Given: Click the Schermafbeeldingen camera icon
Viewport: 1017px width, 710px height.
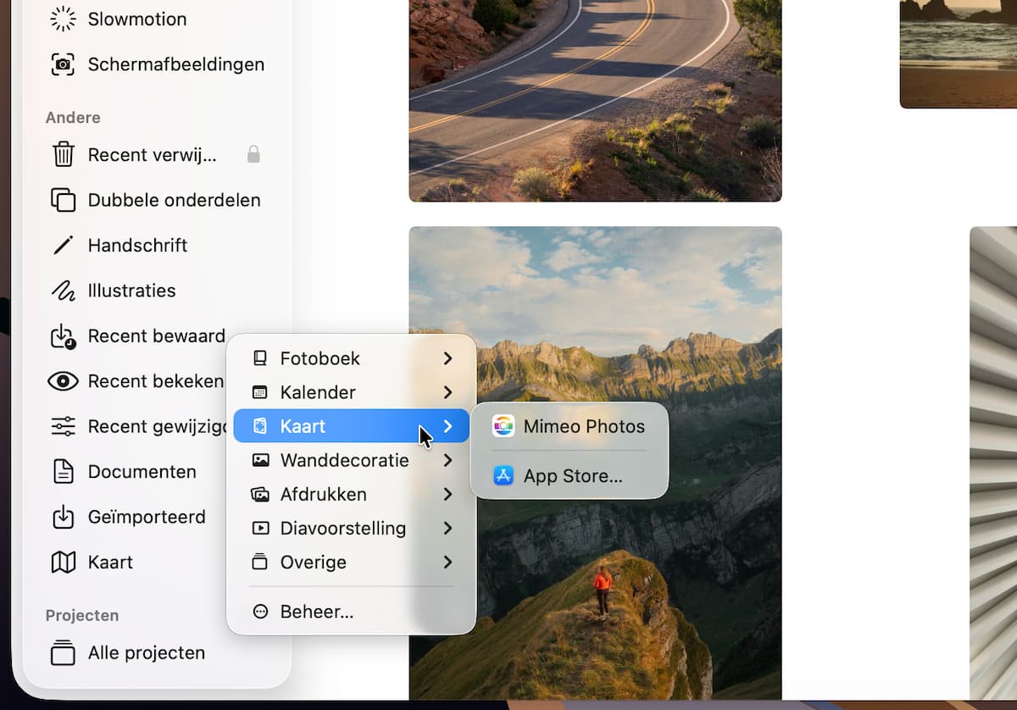Looking at the screenshot, I should pos(63,64).
